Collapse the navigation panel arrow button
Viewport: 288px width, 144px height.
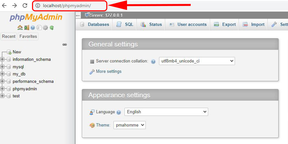coord(78,16)
